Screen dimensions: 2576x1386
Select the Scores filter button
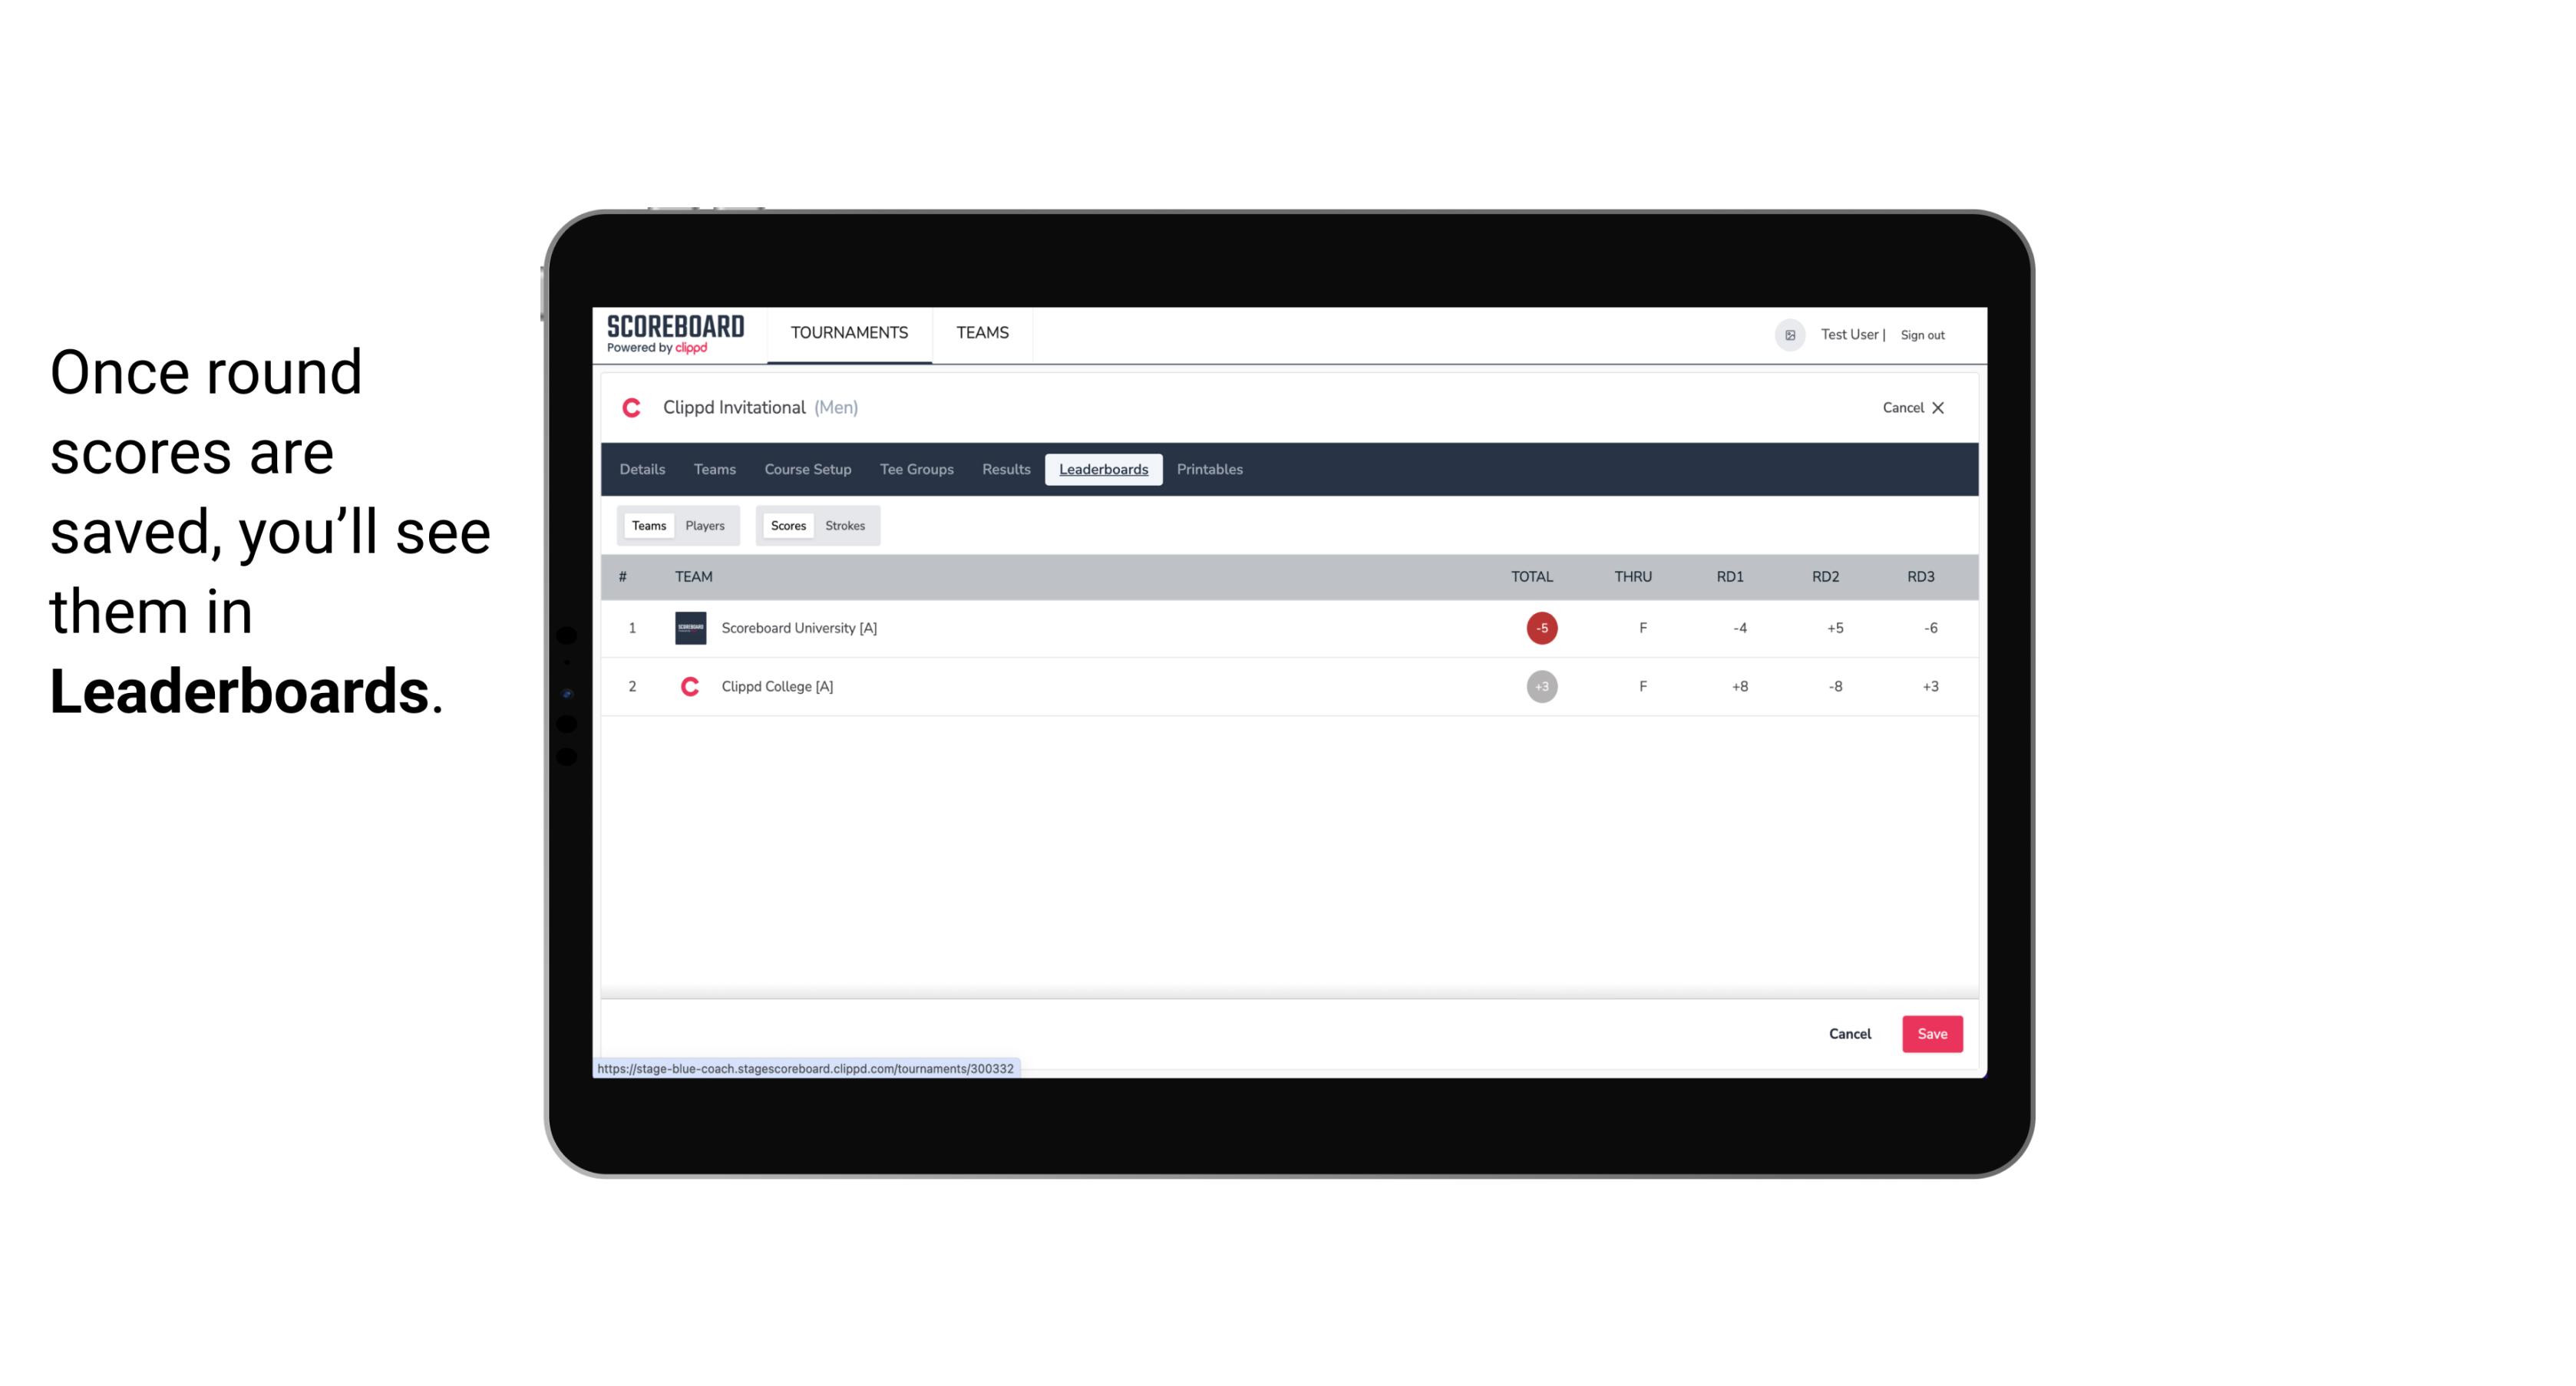coord(787,526)
